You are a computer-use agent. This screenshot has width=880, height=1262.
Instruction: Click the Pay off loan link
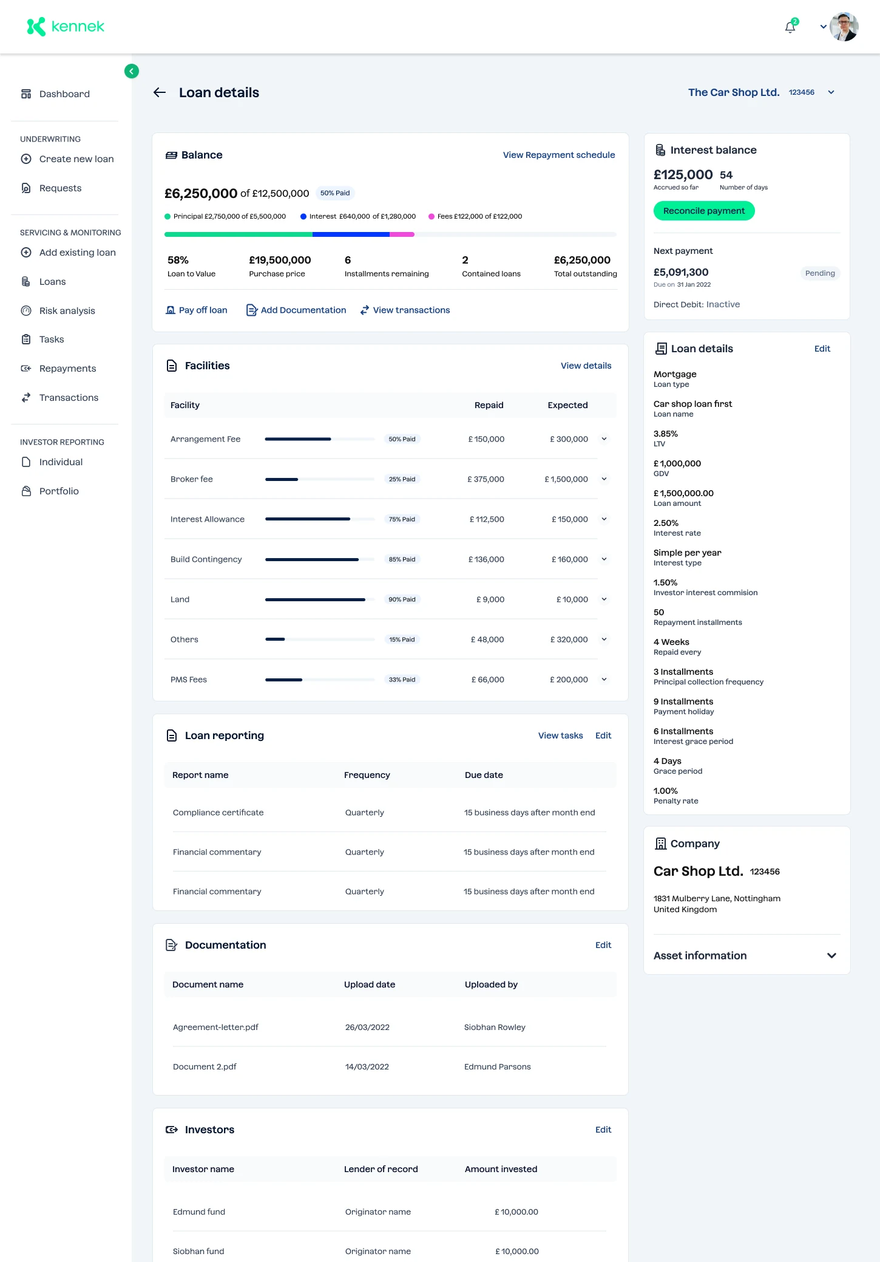click(x=197, y=310)
